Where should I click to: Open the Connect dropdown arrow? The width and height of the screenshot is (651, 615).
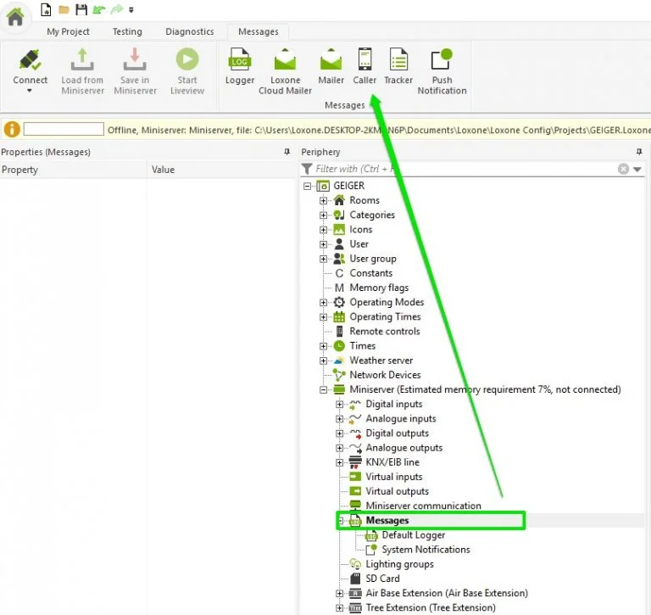click(x=30, y=91)
